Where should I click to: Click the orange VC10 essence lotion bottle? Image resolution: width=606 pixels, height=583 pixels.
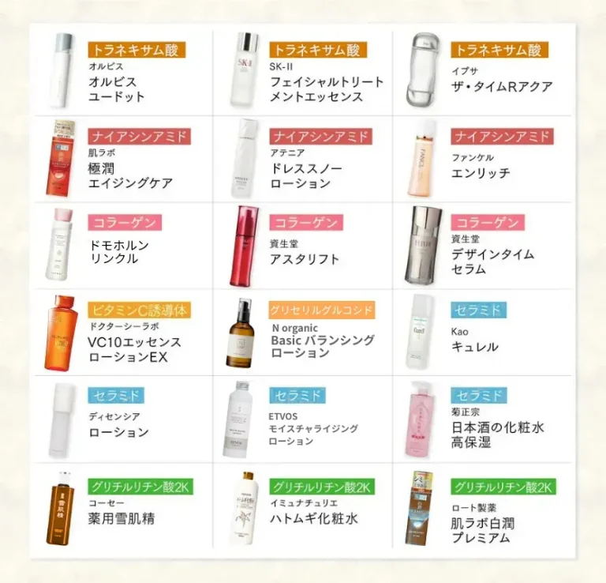point(61,333)
